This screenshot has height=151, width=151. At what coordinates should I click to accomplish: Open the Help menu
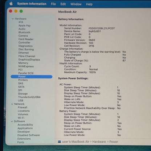coord(89,4)
